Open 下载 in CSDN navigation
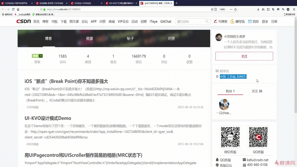297x167 pixels. tap(64, 22)
